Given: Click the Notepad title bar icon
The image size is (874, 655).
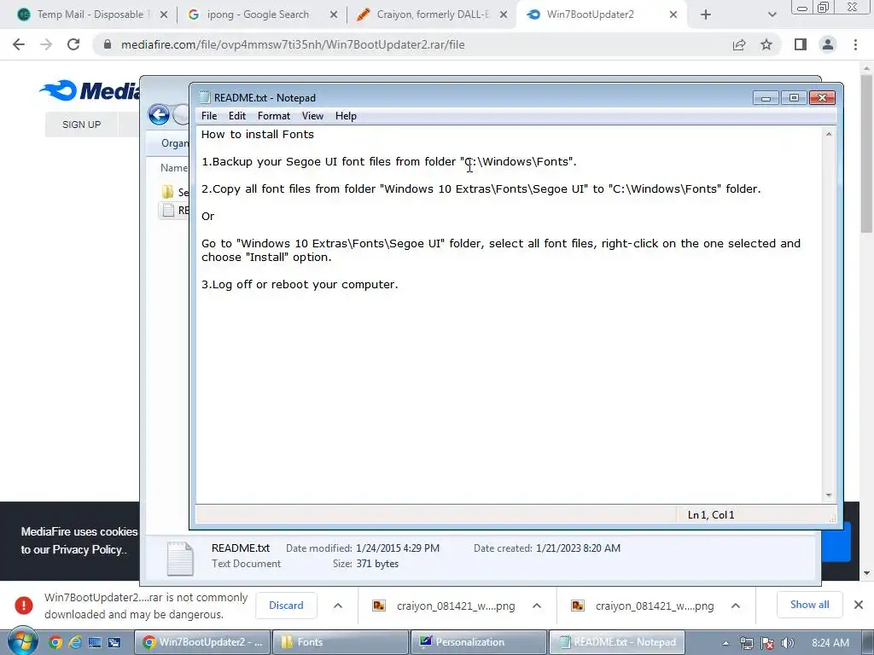Looking at the screenshot, I should (205, 97).
